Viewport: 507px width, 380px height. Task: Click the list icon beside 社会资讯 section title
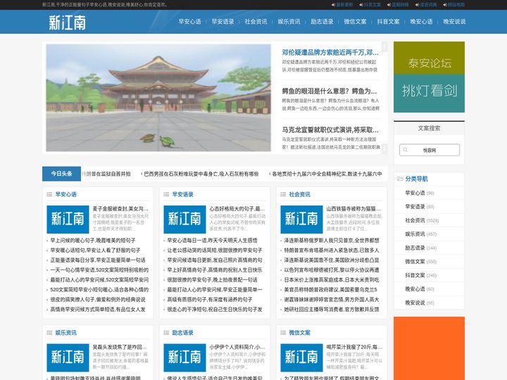(283, 194)
